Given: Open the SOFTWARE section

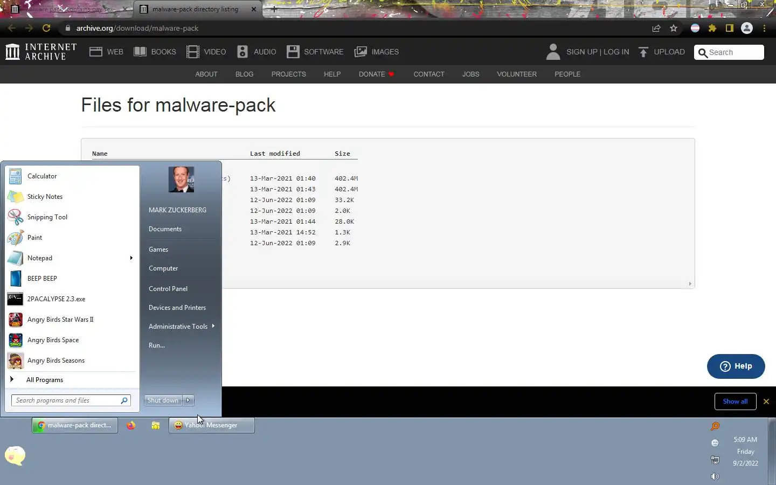Looking at the screenshot, I should click(x=315, y=52).
